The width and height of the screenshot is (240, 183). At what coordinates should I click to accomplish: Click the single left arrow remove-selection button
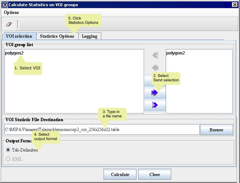point(155,68)
